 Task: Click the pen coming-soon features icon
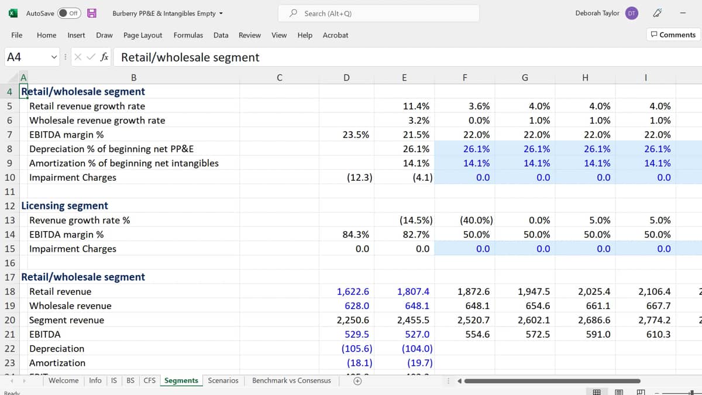point(658,13)
